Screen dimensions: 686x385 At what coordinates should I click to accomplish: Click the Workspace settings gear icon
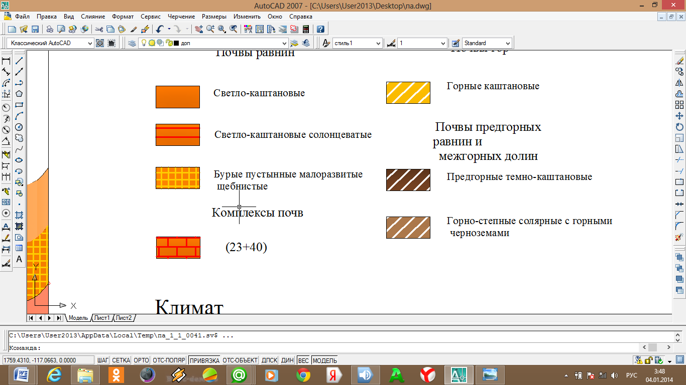[100, 43]
